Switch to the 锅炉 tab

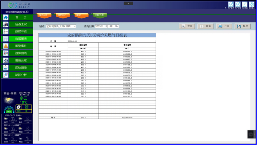pos(81,15)
